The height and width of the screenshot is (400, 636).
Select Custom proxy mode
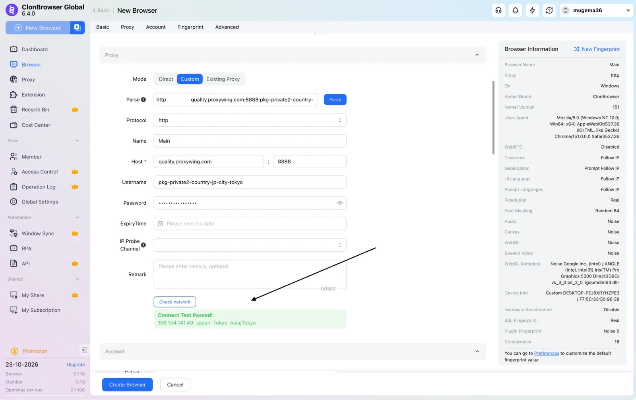pos(190,79)
